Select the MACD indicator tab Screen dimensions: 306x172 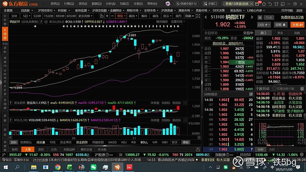112,142
